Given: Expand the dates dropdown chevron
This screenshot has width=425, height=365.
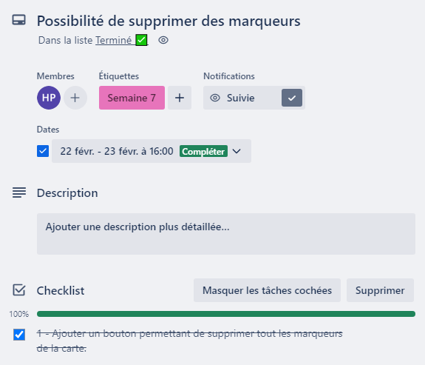Looking at the screenshot, I should pos(237,151).
